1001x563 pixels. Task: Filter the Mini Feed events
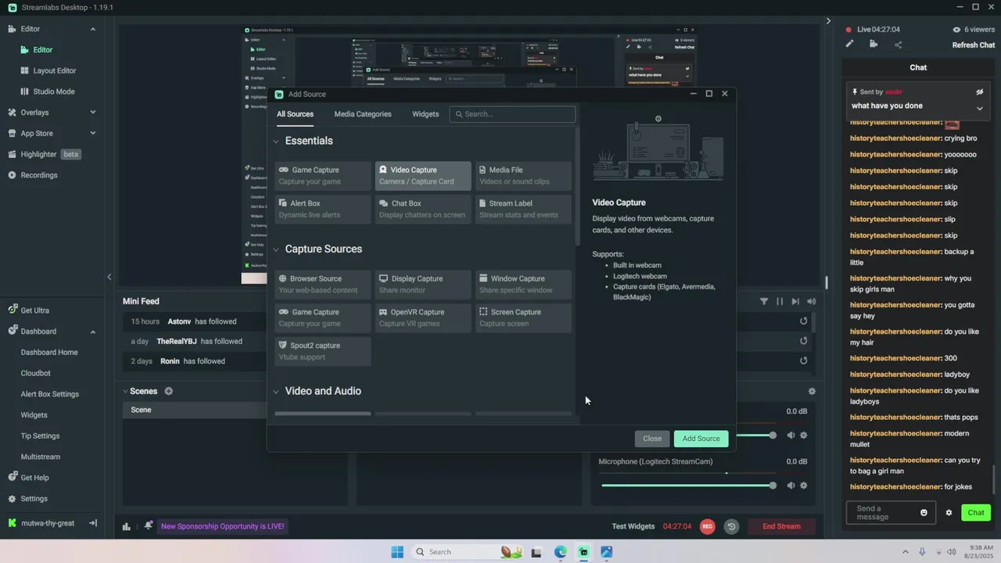point(764,301)
